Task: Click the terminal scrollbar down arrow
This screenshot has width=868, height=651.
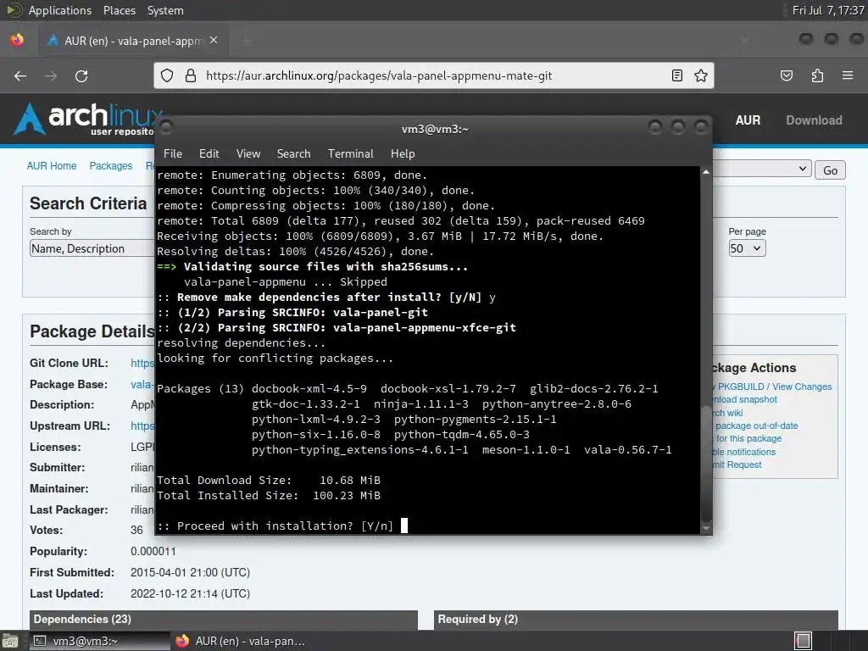Action: (x=706, y=528)
